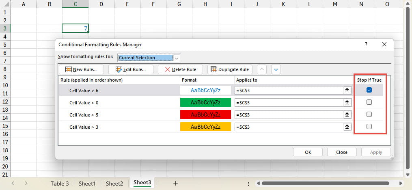Click range selector icon for Cell Value > 3
Screen dimensions: 412x190
pyautogui.click(x=347, y=127)
